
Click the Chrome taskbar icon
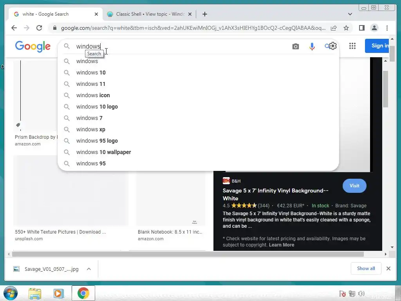pos(83,293)
